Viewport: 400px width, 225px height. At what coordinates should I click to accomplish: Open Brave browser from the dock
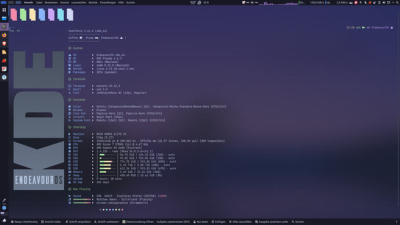(4, 43)
